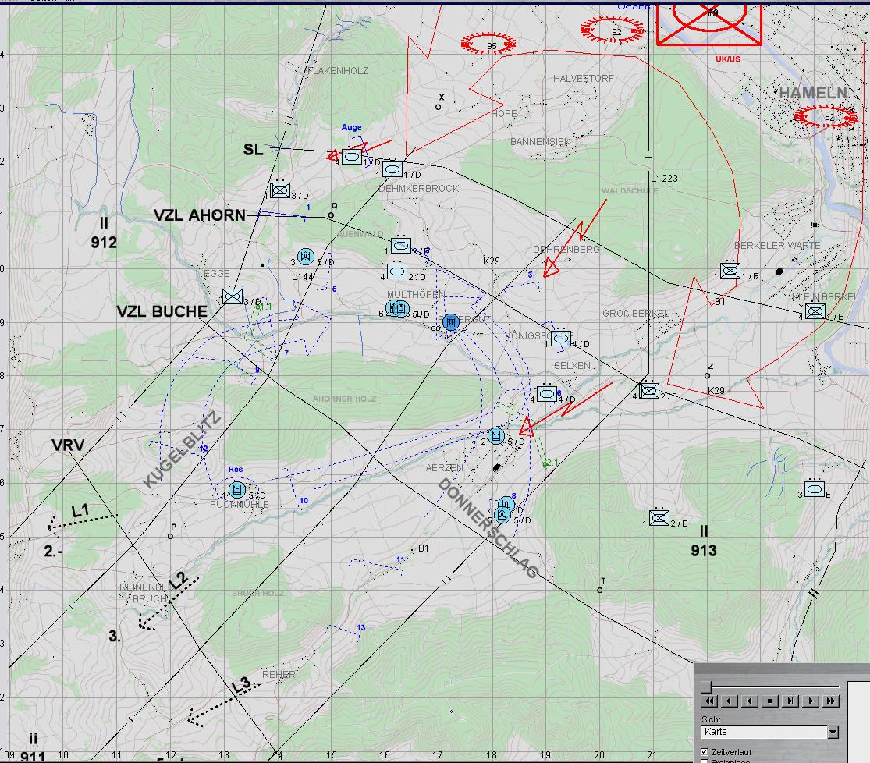
Task: Click the VZL BUCHE label
Action: tap(162, 311)
